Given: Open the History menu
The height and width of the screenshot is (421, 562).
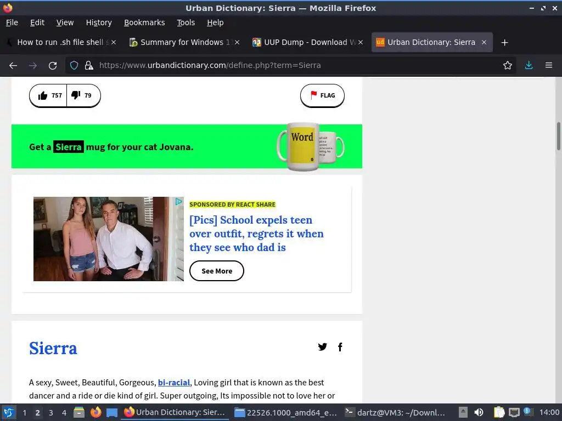Looking at the screenshot, I should click(99, 22).
